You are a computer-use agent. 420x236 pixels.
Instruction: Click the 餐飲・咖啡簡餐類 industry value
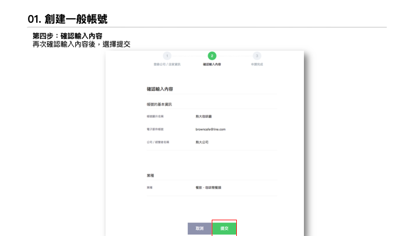click(208, 187)
